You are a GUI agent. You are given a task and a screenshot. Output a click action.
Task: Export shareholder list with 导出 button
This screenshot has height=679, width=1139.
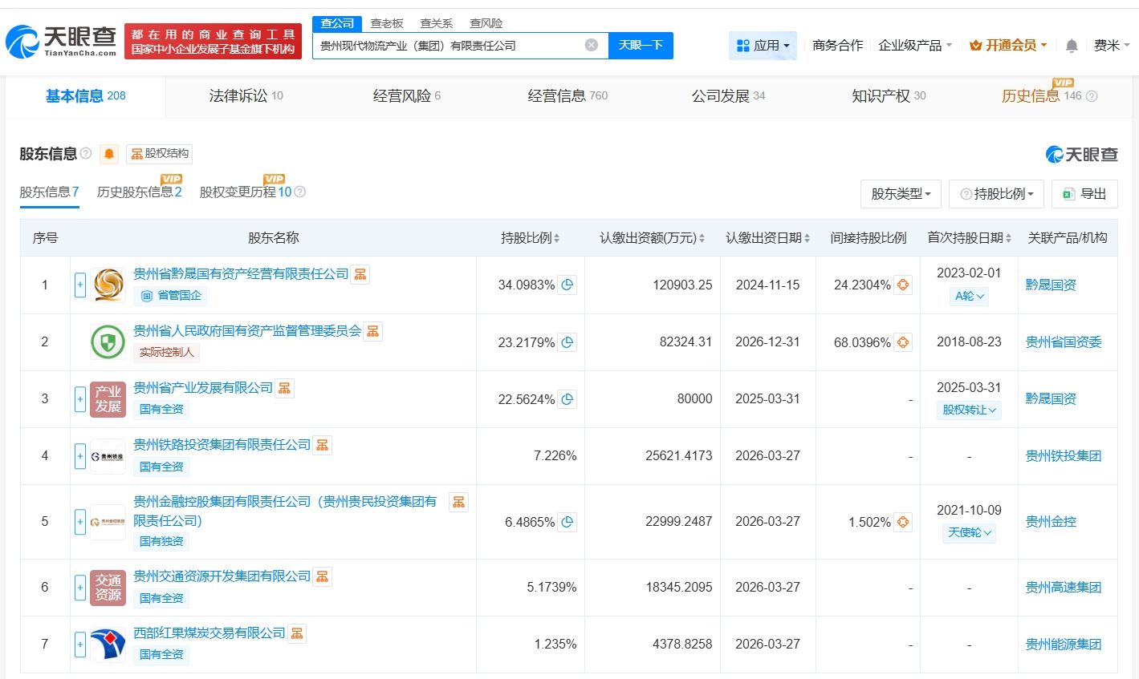(1084, 194)
